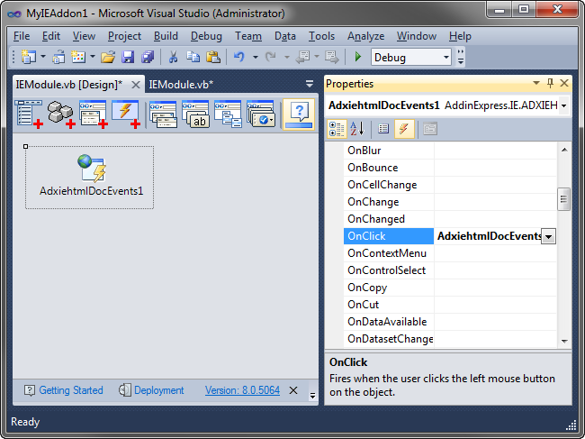Click the Properties scroll down arrow
The height and width of the screenshot is (439, 585).
click(x=564, y=341)
